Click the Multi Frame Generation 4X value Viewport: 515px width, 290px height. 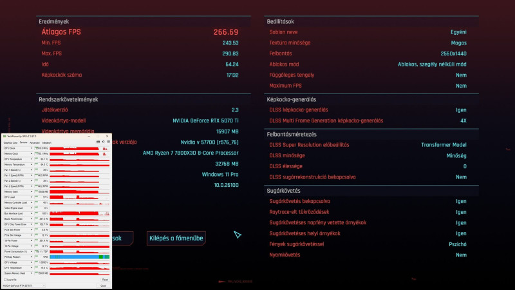coord(464,121)
